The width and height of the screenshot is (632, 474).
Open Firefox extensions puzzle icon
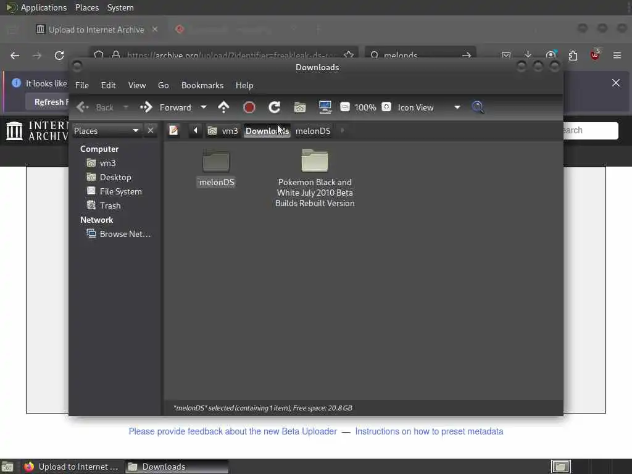click(x=573, y=55)
